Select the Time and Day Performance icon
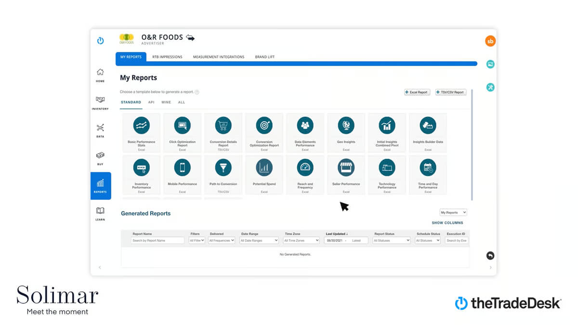Viewport: 578px width, 325px height. coord(428,167)
